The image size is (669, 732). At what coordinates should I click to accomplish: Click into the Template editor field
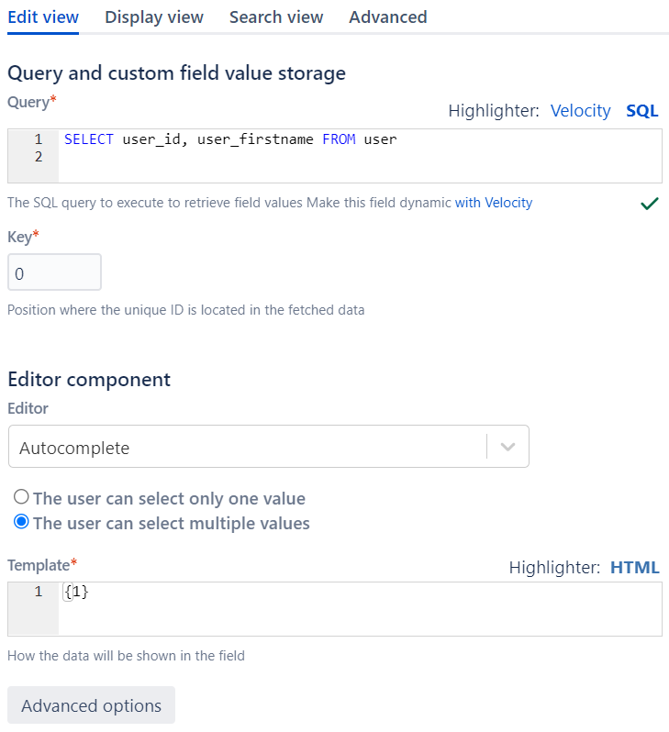click(358, 608)
